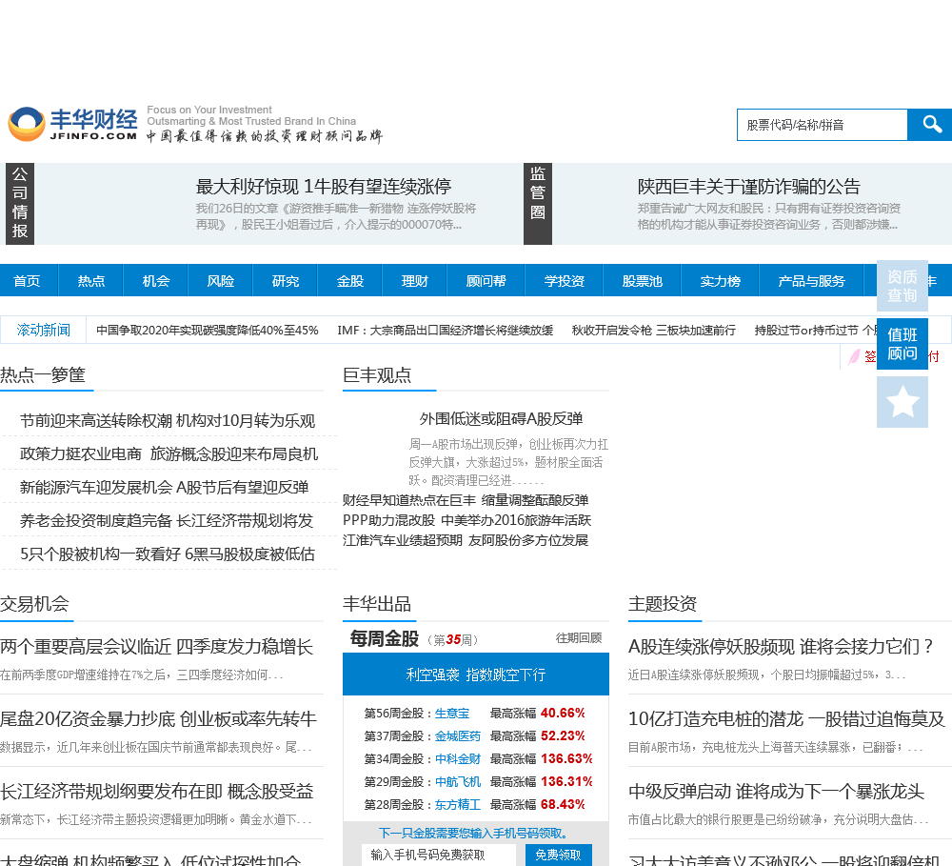This screenshot has width=952, height=866.
Task: Open the 实力榜 menu item
Action: click(720, 281)
